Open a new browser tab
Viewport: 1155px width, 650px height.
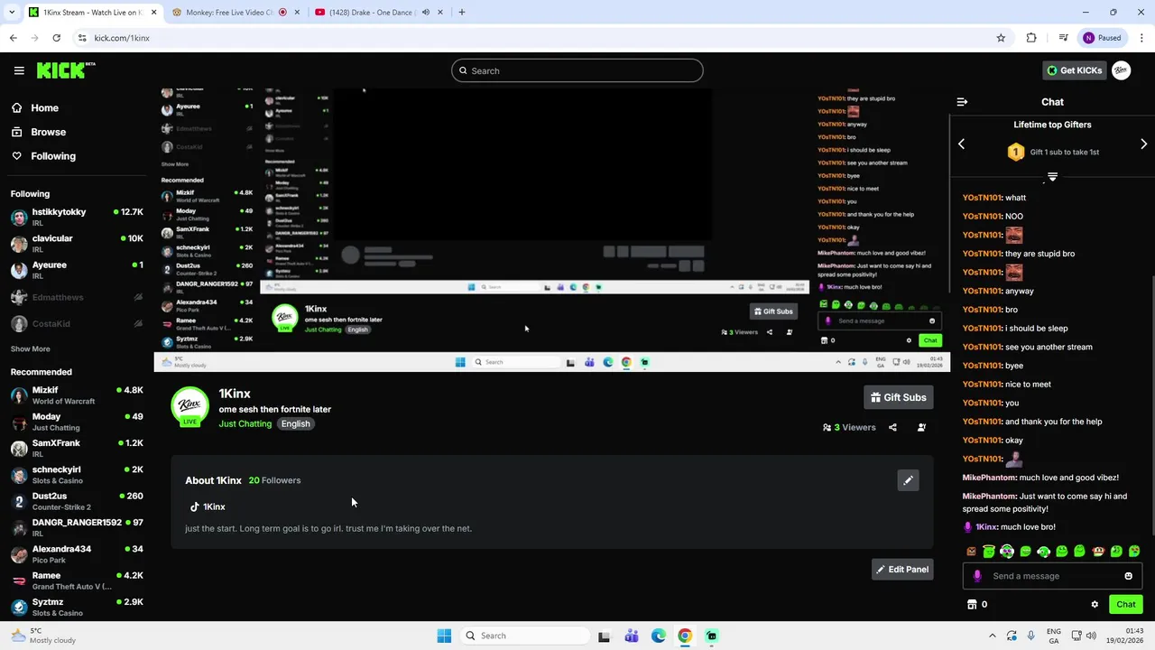point(462,13)
